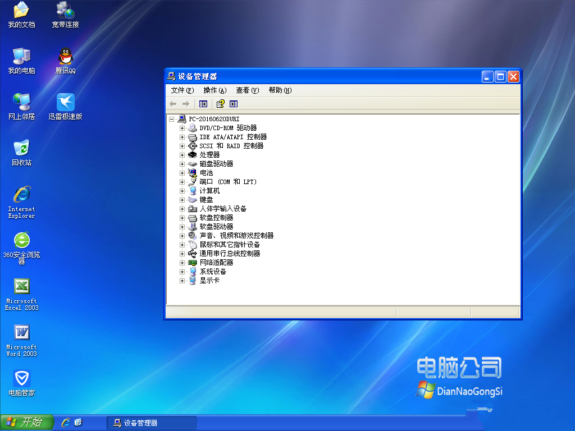Screen dimensions: 575x431
Task: Select the 处理器 chip icon
Action: [193, 155]
